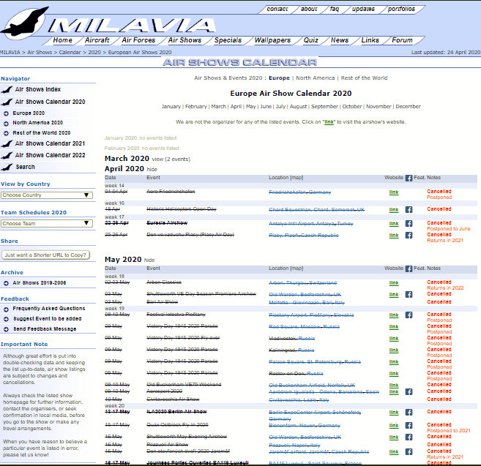Click arrow bullet beside North America 2020
The image size is (481, 466).
[x=6, y=124]
